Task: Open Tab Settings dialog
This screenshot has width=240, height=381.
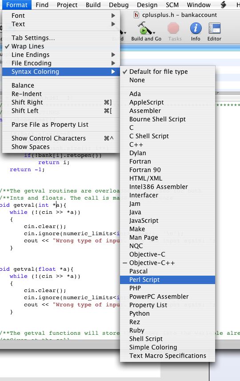Action: click(x=61, y=38)
